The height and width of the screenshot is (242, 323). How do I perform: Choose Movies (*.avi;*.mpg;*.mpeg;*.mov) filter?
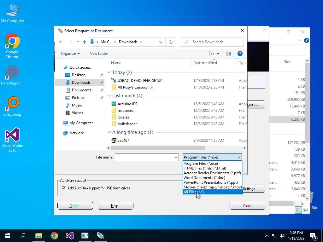pyautogui.click(x=213, y=187)
